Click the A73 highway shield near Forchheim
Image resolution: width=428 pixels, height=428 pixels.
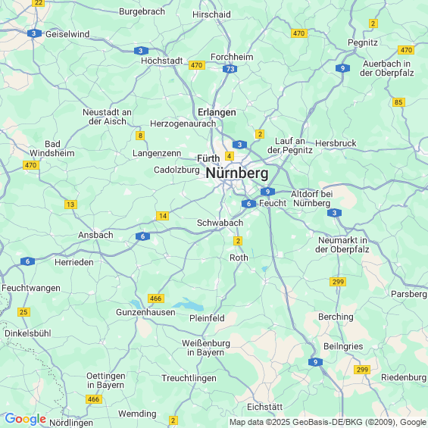[230, 69]
